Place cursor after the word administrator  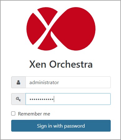[59, 83]
